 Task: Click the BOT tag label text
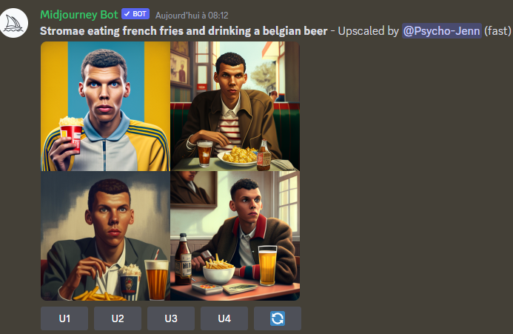coord(141,14)
